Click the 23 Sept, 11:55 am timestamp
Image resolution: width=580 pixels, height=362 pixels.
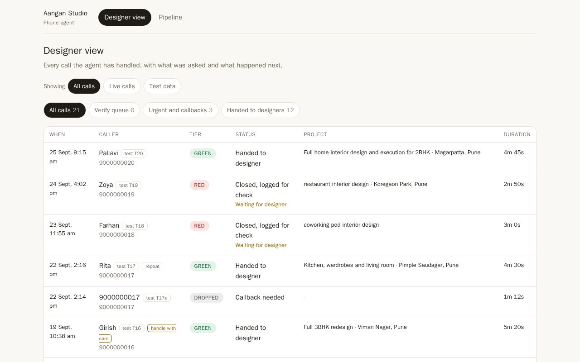tap(63, 229)
